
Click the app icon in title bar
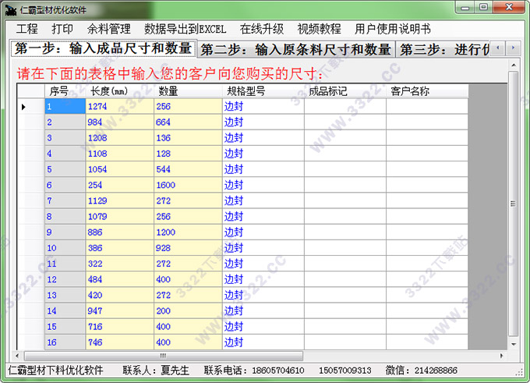11,10
